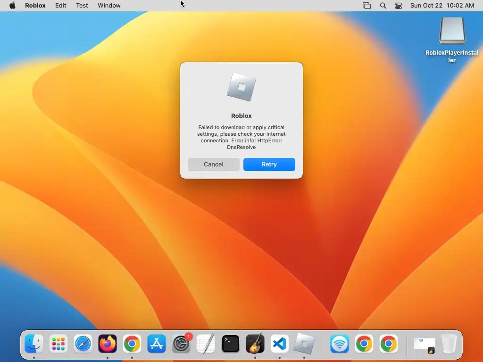Click the date and time 'Sun Oct 22 10:02 AM'
This screenshot has height=362, width=483.
442,6
